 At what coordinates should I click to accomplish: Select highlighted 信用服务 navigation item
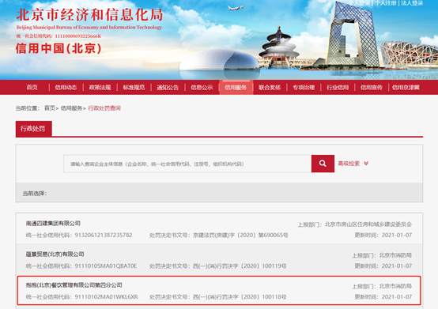tap(236, 88)
